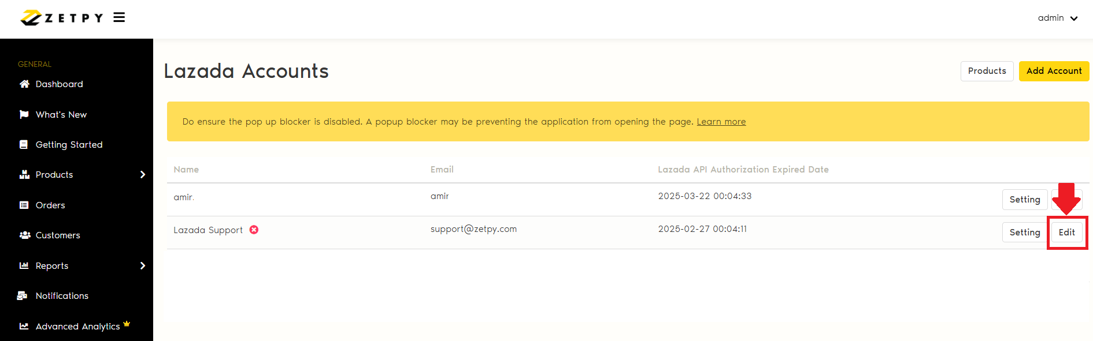Open the admin user dropdown
The image size is (1093, 341).
(1058, 18)
